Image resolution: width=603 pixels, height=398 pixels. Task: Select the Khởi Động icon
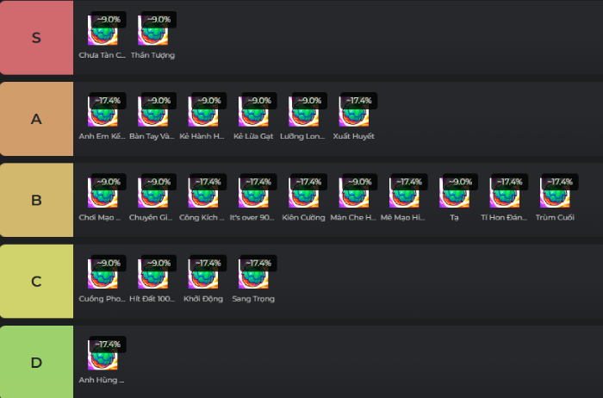pos(203,275)
